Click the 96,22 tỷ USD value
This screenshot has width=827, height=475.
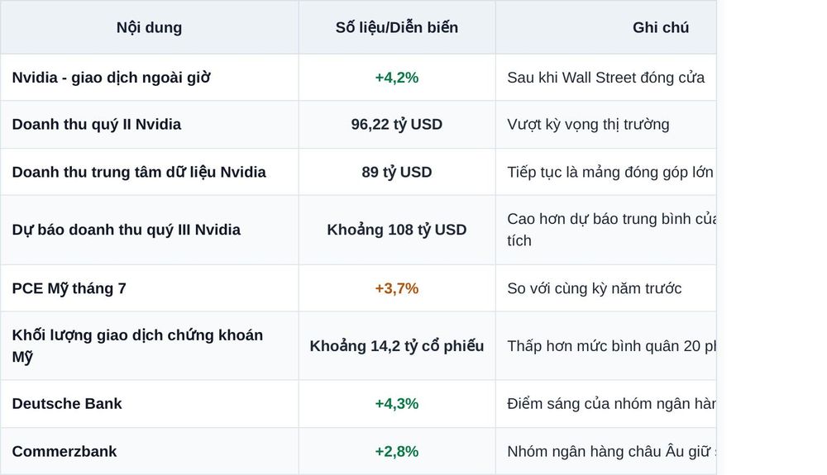tap(397, 124)
